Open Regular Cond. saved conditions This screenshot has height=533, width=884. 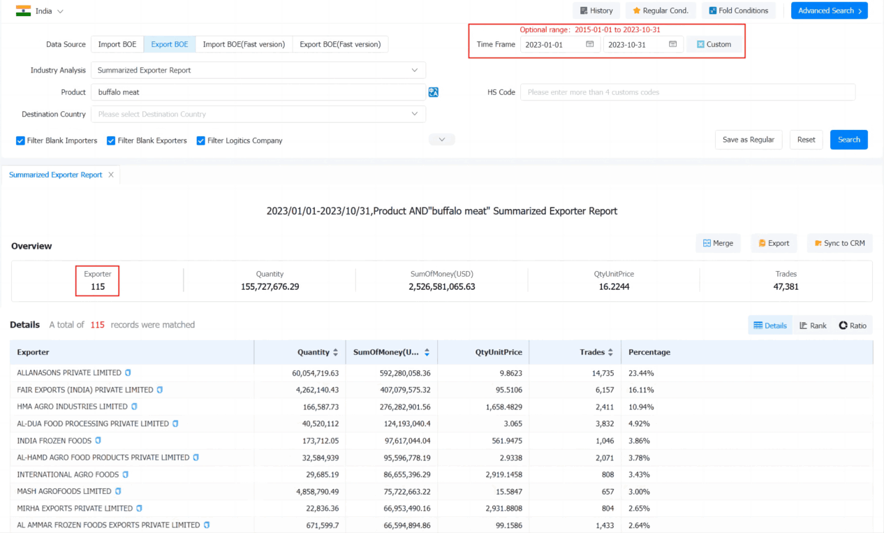[x=661, y=10]
